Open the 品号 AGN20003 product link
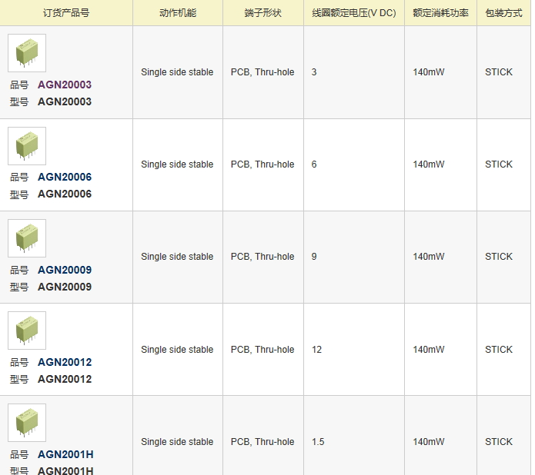535x475 pixels. tap(65, 85)
